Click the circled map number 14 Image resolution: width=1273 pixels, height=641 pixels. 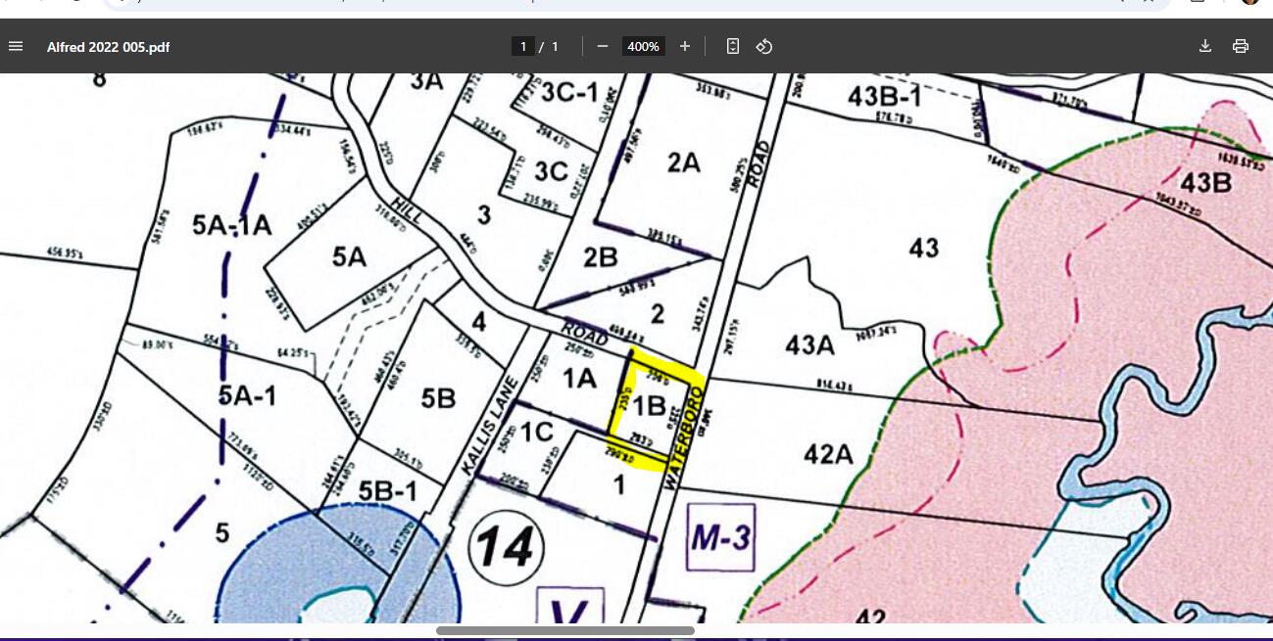coord(506,544)
